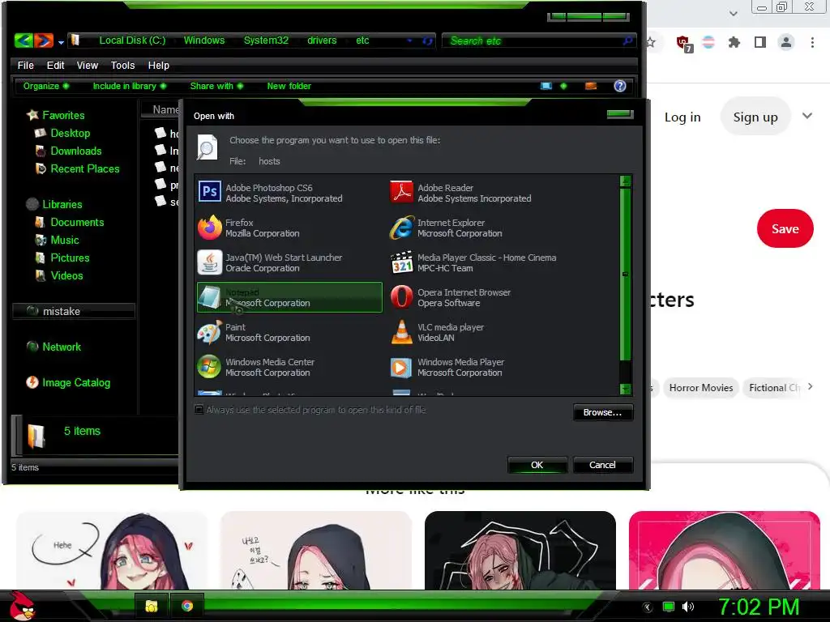This screenshot has width=830, height=622.
Task: Click red Save button on Pinterest
Action: pos(785,228)
